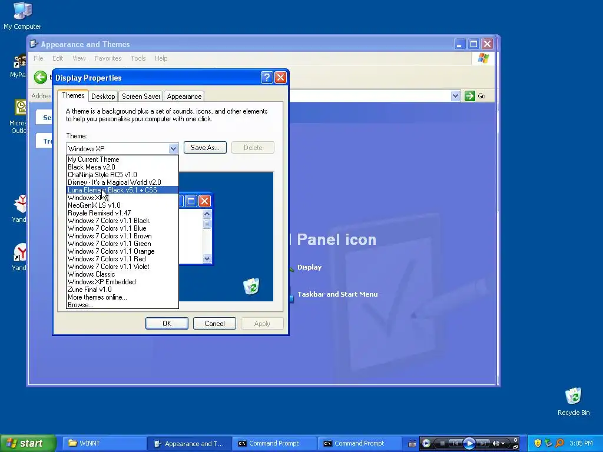603x452 pixels.
Task: Open the Screen Saver tab
Action: (141, 97)
